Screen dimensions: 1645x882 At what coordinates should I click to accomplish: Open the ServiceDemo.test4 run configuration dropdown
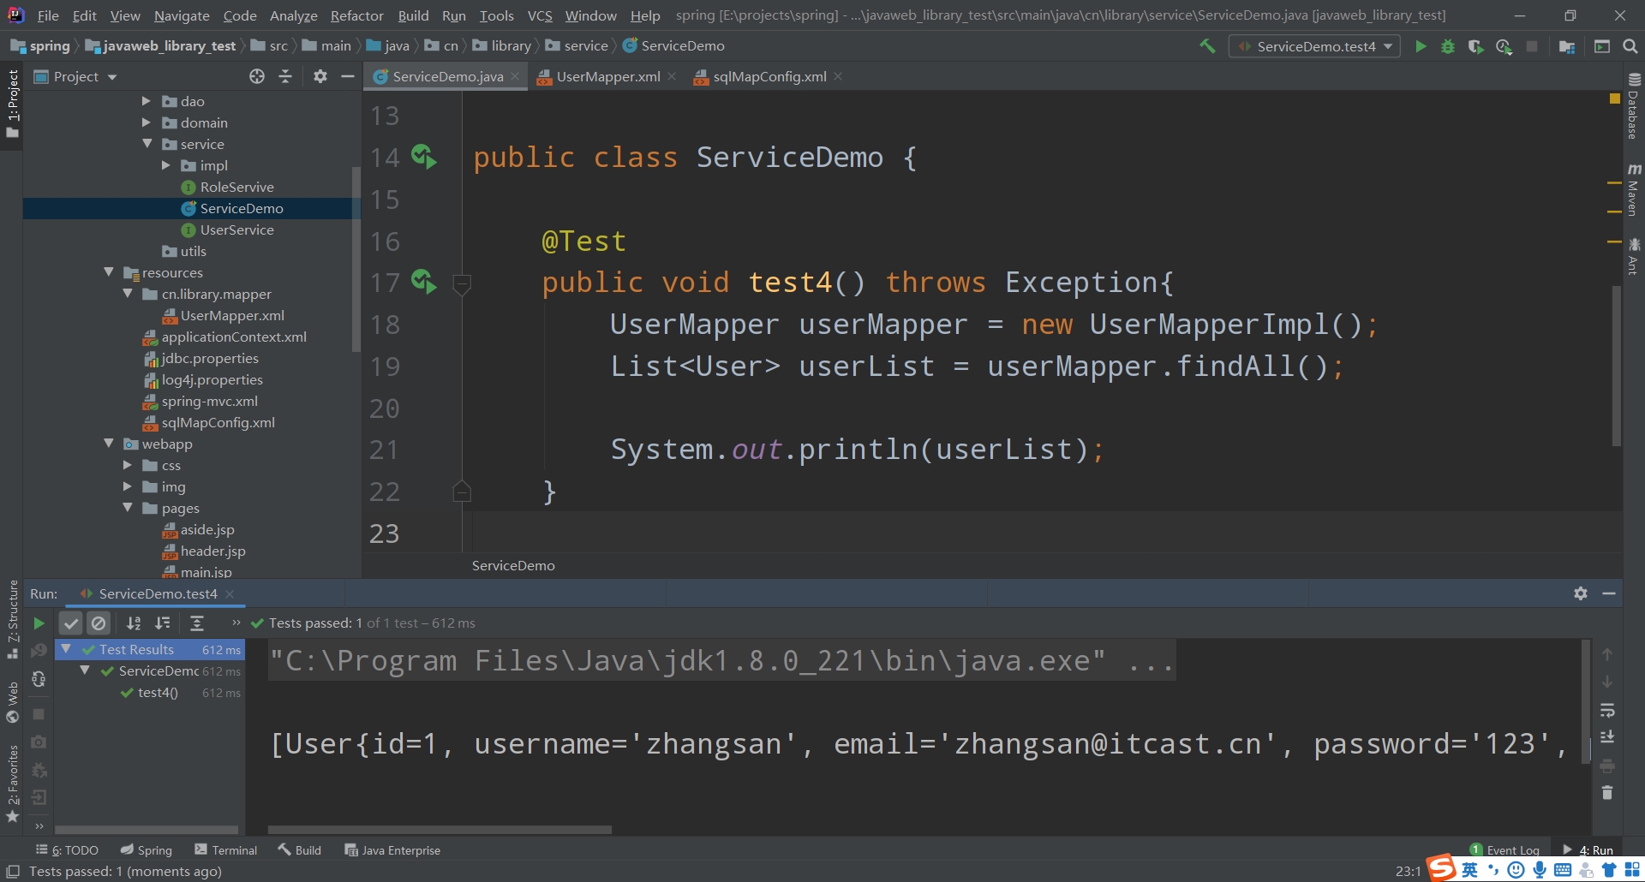tap(1388, 46)
